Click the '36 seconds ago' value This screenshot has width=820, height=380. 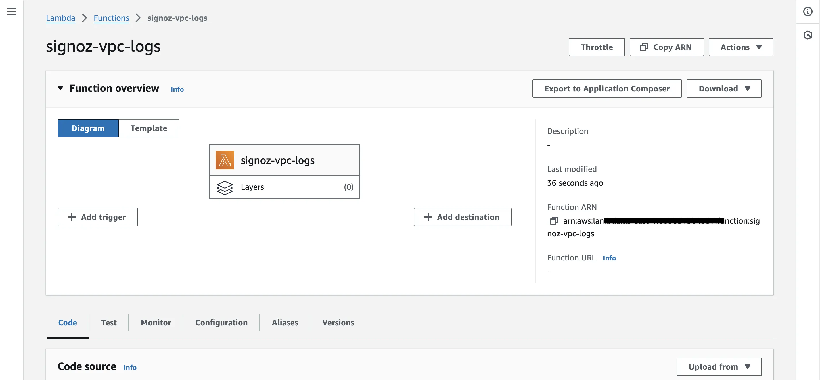pyautogui.click(x=575, y=183)
